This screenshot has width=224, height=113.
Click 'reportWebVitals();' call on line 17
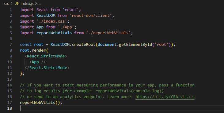pyautogui.click(x=41, y=103)
